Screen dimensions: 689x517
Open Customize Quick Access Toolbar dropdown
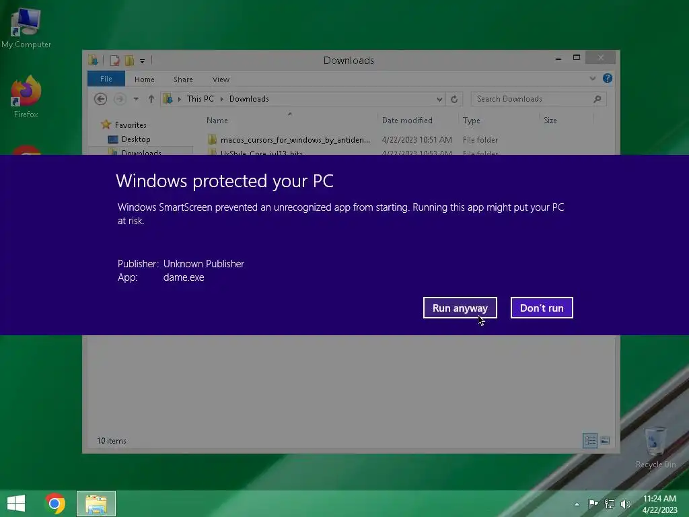point(142,61)
